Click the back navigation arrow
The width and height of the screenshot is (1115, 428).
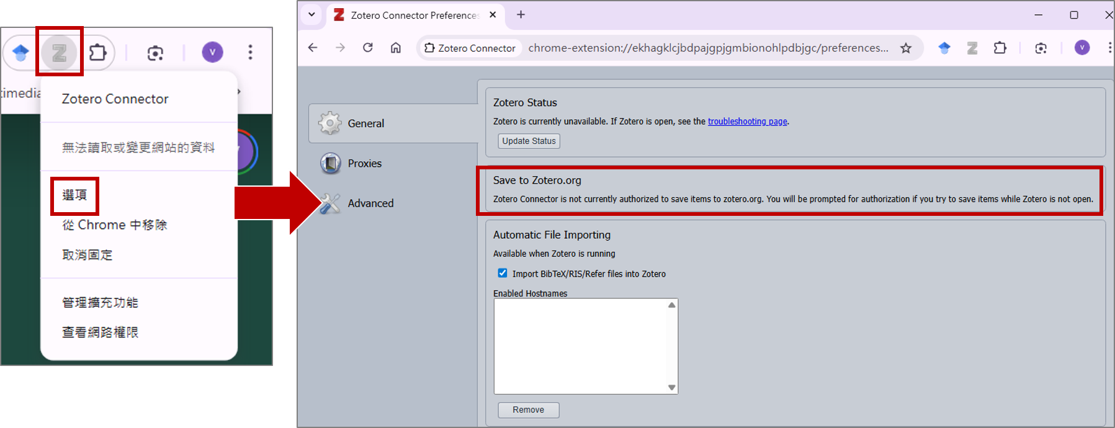click(x=313, y=48)
